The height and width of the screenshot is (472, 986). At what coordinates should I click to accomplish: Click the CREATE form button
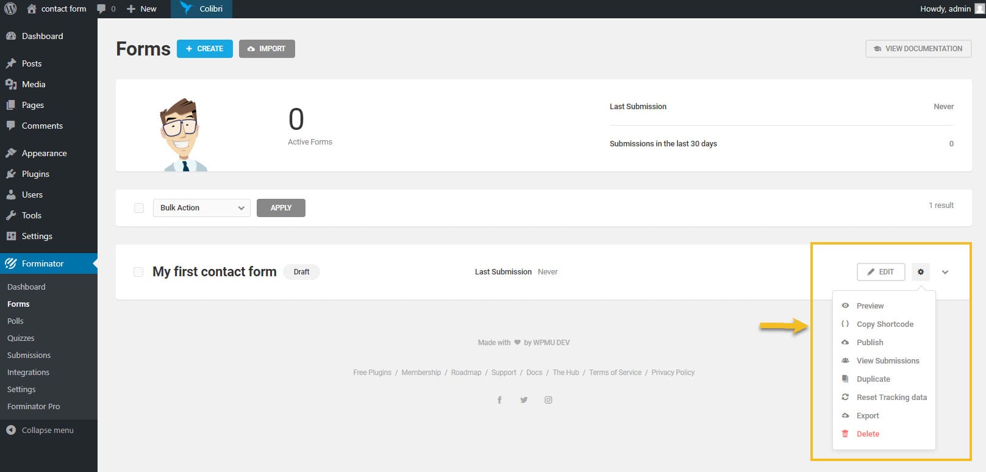point(205,49)
